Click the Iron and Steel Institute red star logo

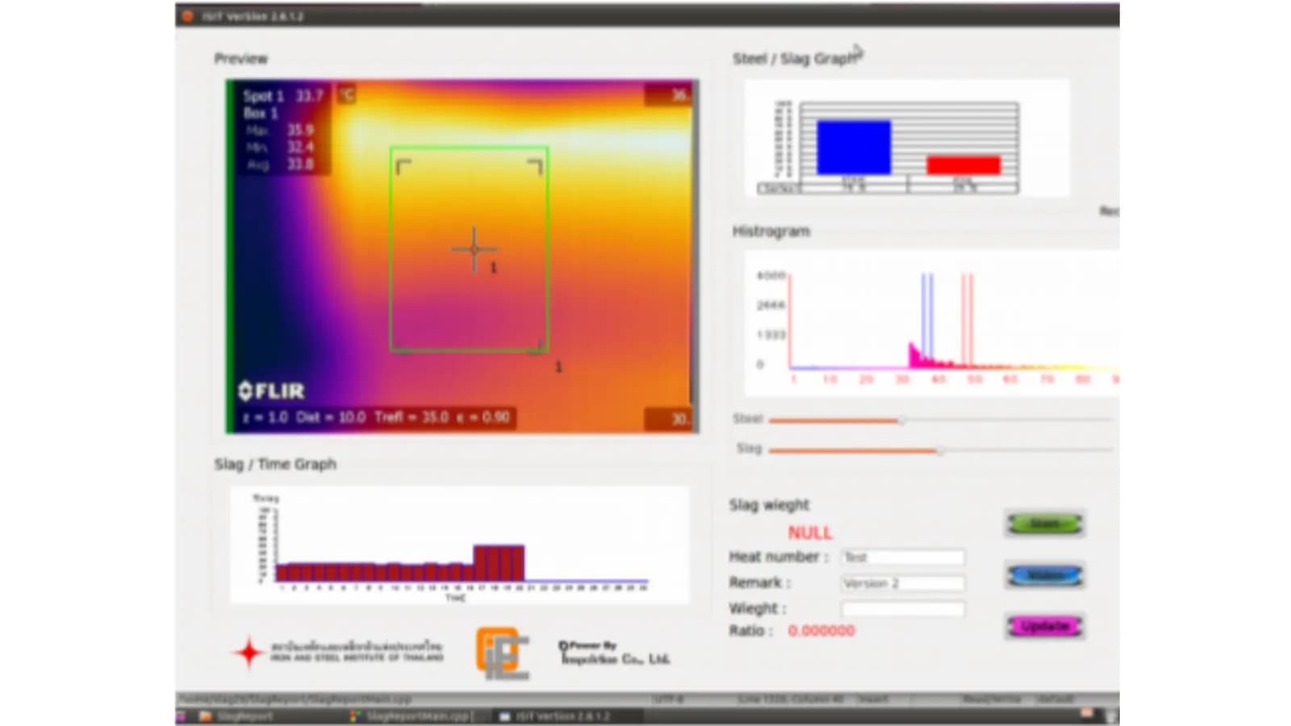[249, 652]
